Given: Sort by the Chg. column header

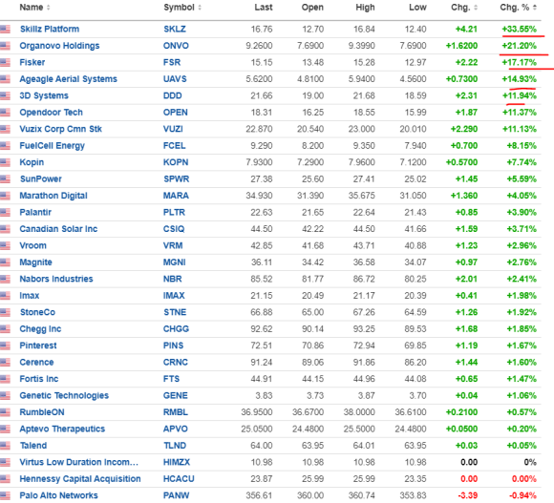Looking at the screenshot, I should [x=464, y=8].
